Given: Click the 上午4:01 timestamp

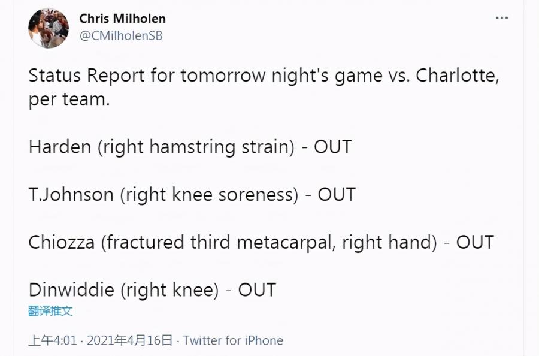Looking at the screenshot, I should 53,340.
